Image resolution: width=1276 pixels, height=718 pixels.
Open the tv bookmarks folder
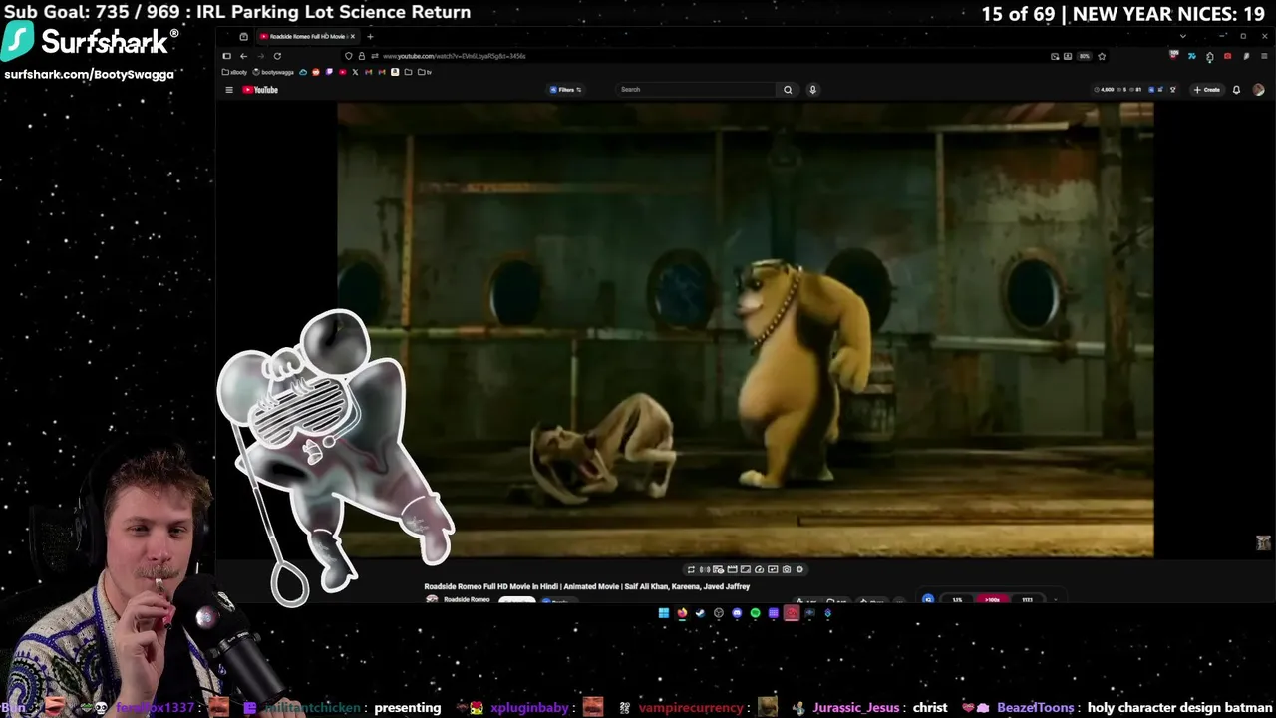(x=425, y=72)
